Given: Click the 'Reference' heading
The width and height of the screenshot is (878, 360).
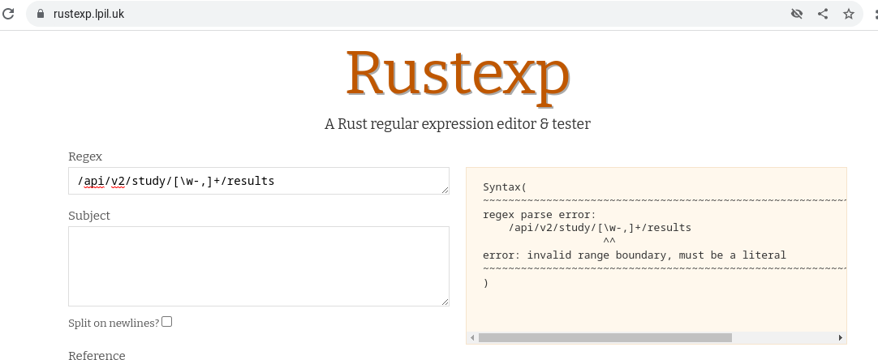Looking at the screenshot, I should point(97,355).
